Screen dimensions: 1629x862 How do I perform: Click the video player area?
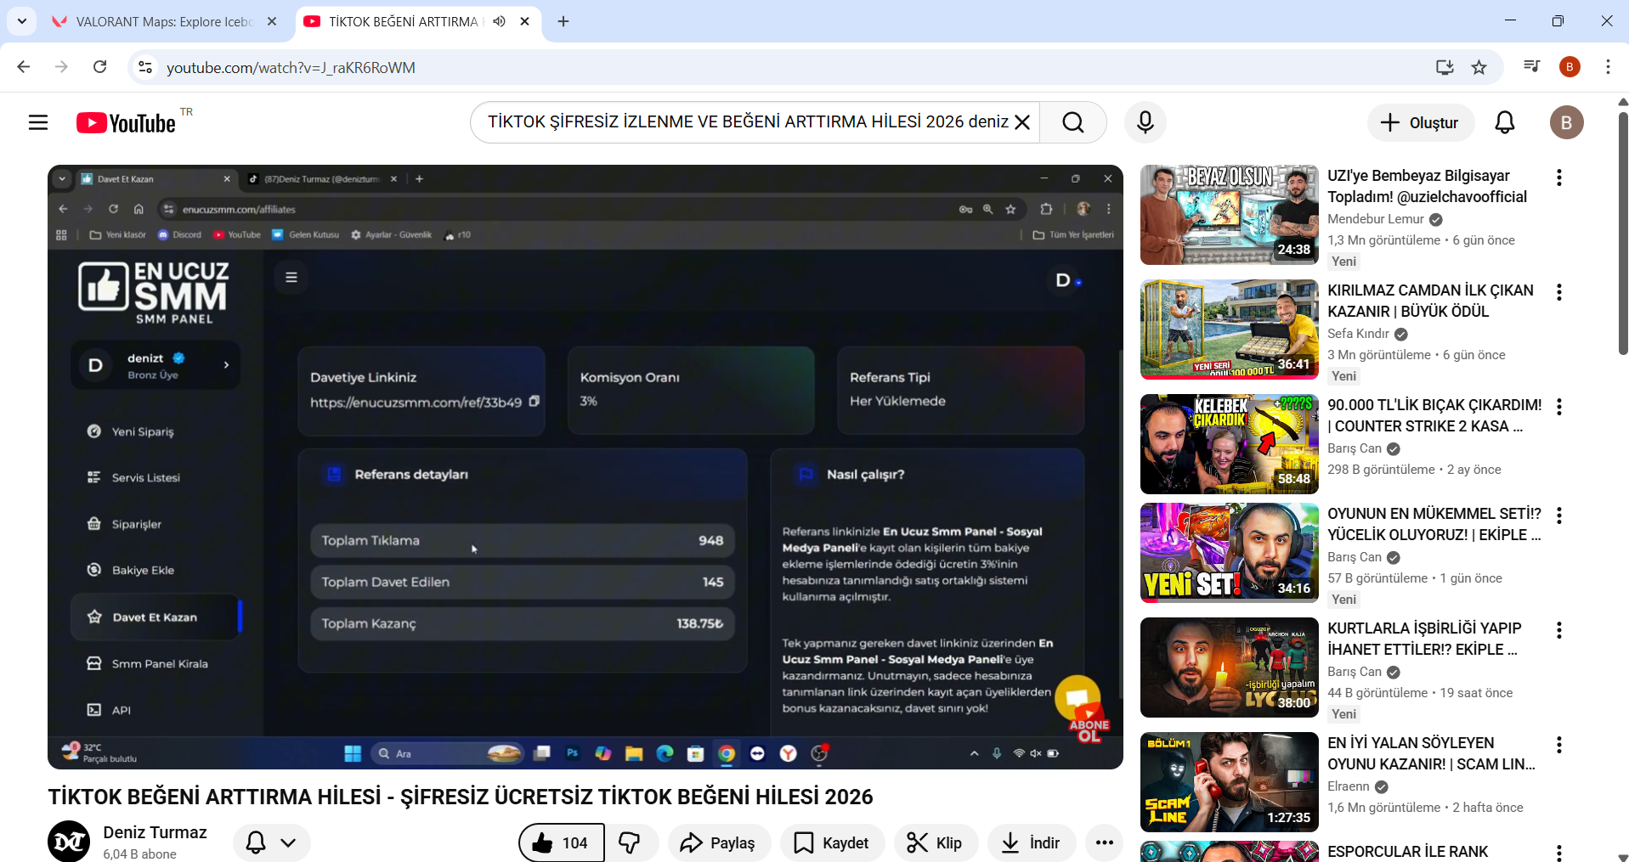[x=585, y=466]
